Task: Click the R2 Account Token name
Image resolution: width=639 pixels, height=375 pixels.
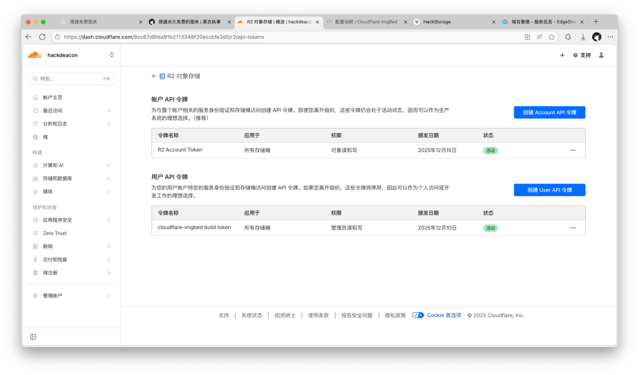Action: pyautogui.click(x=180, y=150)
